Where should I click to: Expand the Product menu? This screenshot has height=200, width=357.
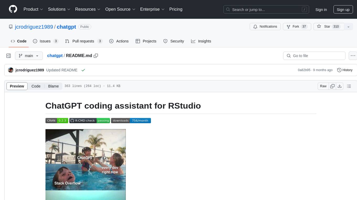(33, 9)
